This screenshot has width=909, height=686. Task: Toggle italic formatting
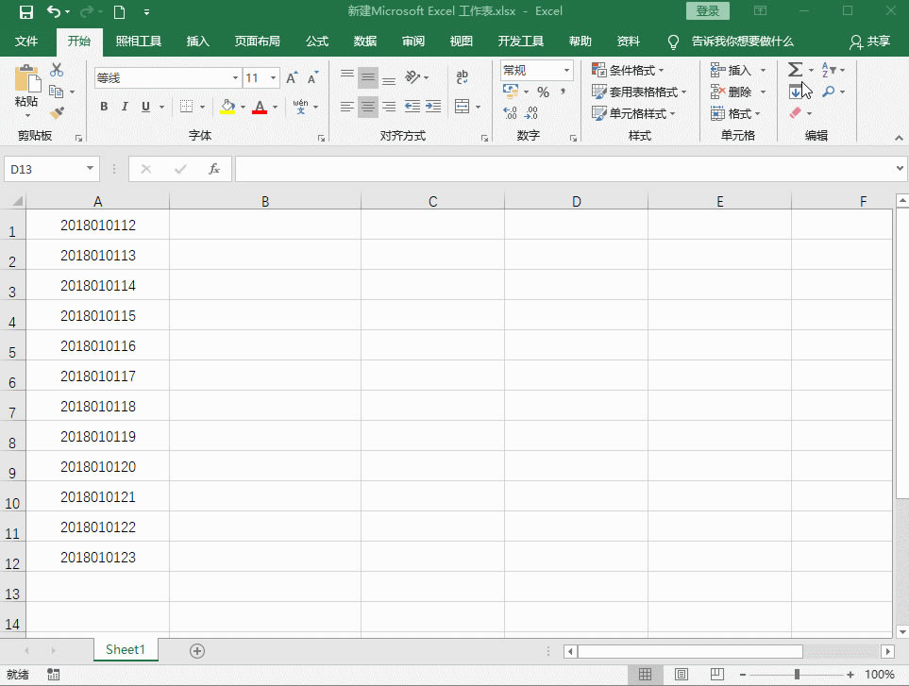pos(125,107)
